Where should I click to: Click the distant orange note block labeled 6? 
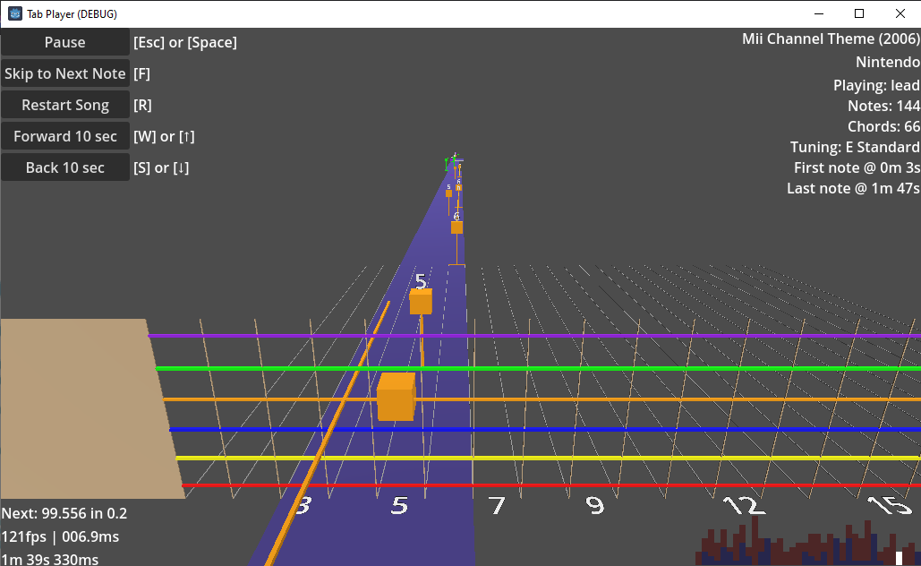456,227
